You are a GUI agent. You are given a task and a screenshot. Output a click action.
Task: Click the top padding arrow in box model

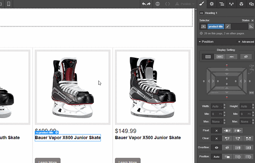(x=227, y=74)
